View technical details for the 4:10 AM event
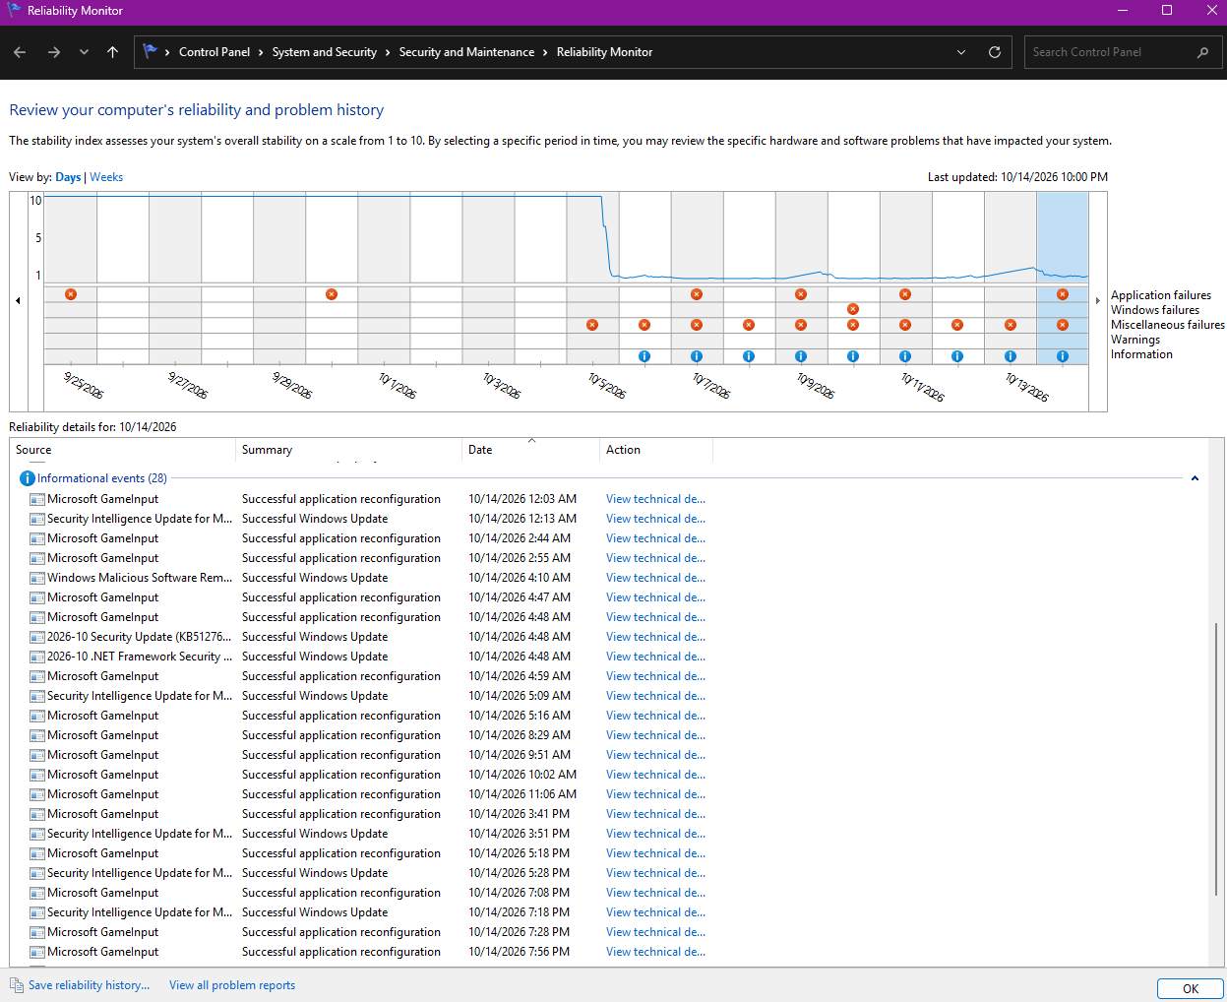The height and width of the screenshot is (1002, 1227). click(x=655, y=578)
